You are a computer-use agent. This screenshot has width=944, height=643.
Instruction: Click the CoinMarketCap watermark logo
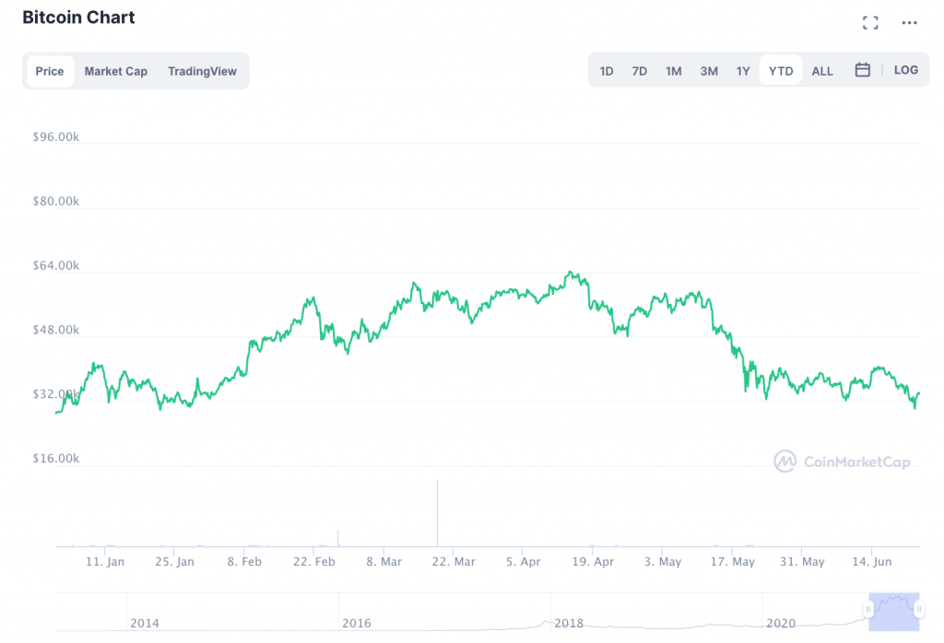pos(842,461)
